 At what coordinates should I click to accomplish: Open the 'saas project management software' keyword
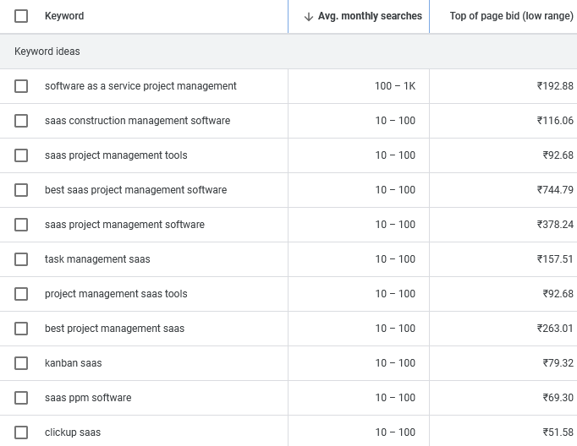pos(124,225)
